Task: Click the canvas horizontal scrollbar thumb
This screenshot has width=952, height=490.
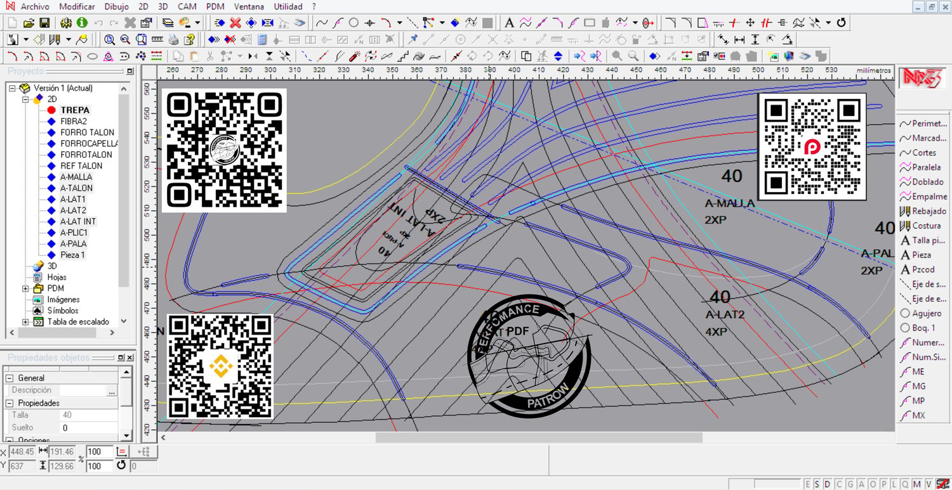Action: (539, 437)
